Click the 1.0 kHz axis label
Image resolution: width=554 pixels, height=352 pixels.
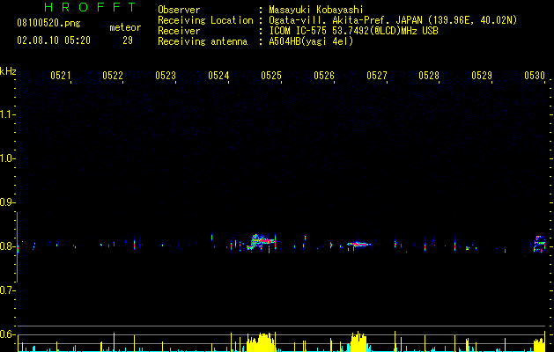click(x=7, y=158)
